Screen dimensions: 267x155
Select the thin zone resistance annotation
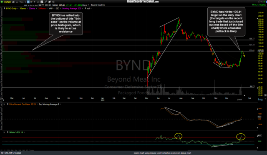click(66, 23)
